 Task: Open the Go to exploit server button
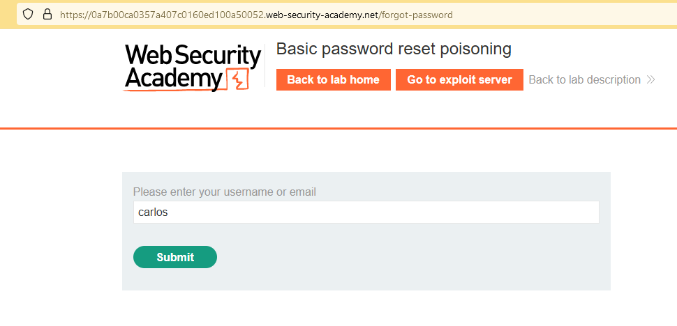[x=459, y=79]
